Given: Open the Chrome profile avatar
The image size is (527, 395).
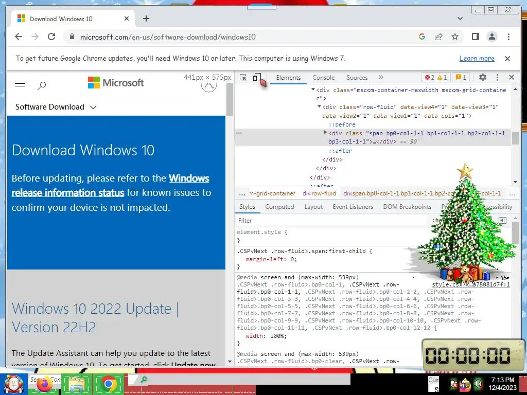Looking at the screenshot, I should click(x=492, y=37).
